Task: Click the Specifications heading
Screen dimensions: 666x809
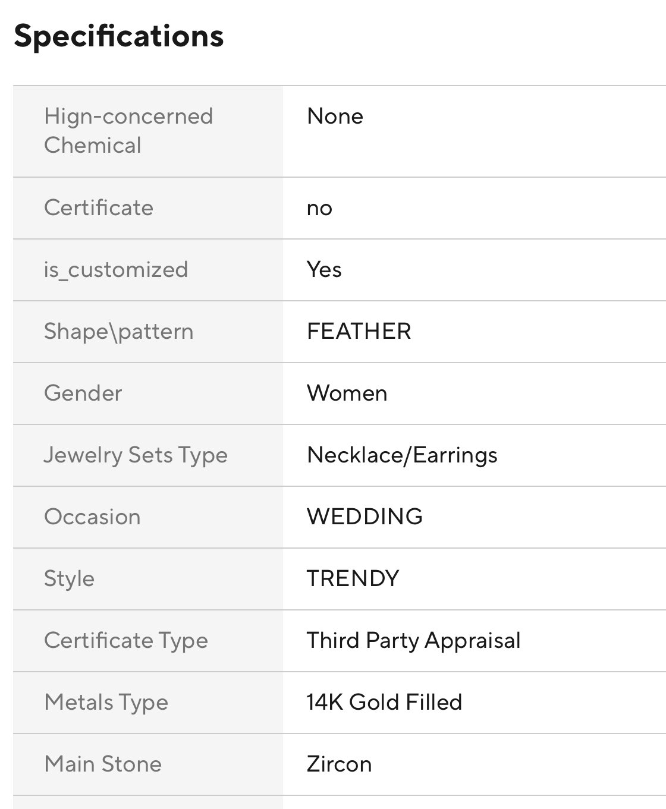Action: 119,36
